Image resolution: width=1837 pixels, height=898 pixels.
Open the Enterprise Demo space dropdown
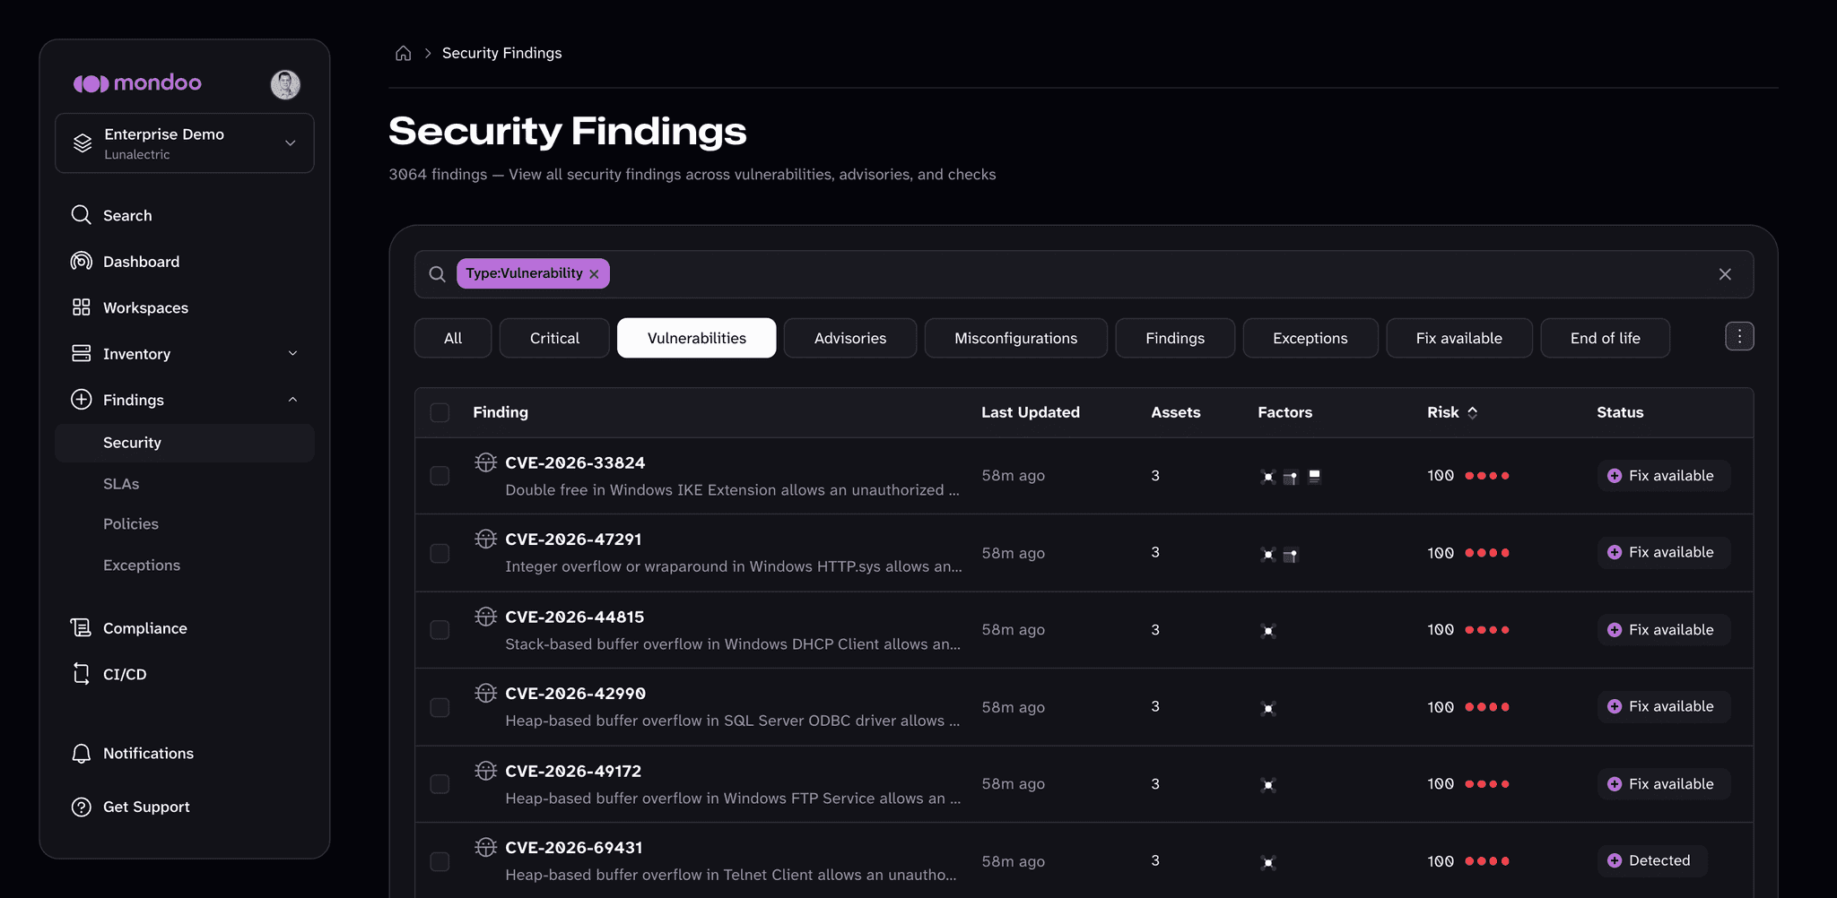[x=185, y=143]
